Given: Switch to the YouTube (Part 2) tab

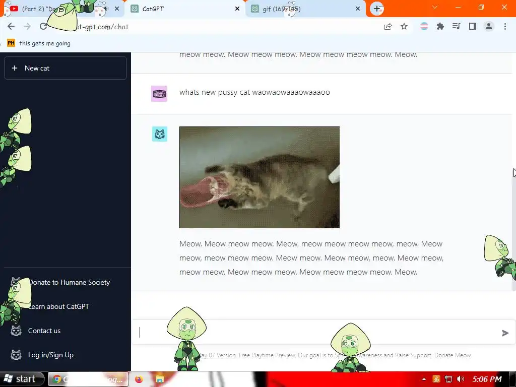Looking at the screenshot, I should [x=62, y=9].
